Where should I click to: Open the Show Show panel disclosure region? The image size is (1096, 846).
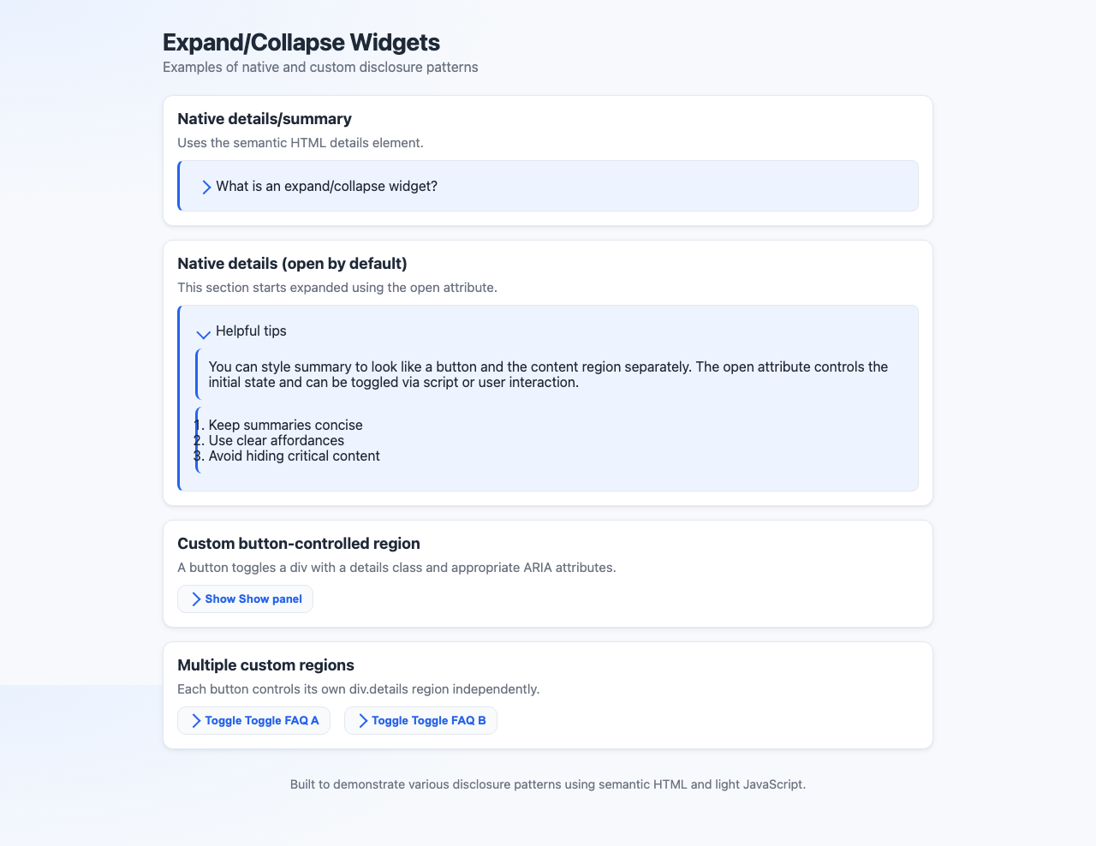click(x=245, y=599)
